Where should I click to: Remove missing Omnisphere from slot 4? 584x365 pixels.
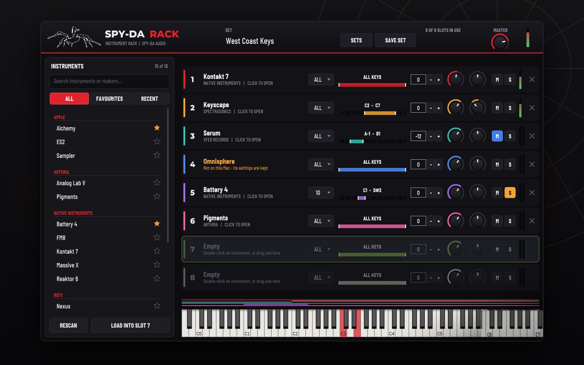click(x=532, y=164)
